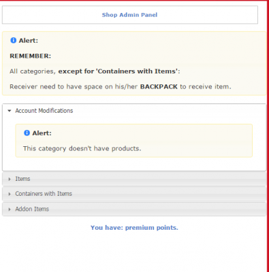Expand Containers with Items triangle arrow
The height and width of the screenshot is (272, 269).
10,194
